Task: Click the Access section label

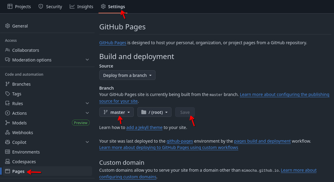Action: coord(11,40)
